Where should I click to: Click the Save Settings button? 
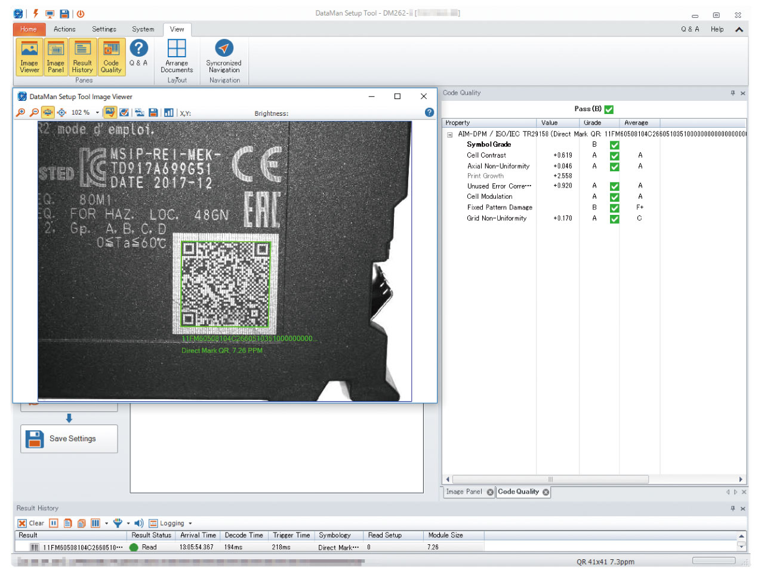69,439
